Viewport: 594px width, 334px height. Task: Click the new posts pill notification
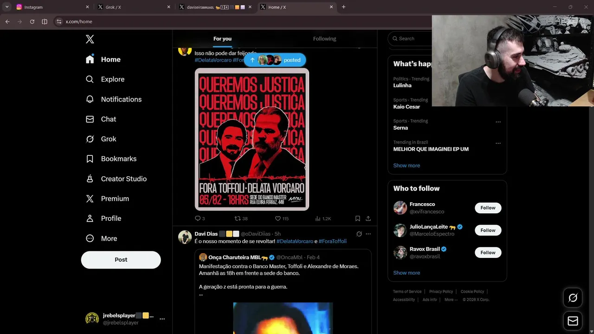click(x=275, y=60)
